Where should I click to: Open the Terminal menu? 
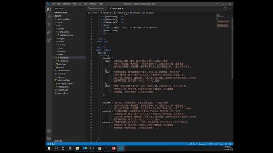coord(93,4)
